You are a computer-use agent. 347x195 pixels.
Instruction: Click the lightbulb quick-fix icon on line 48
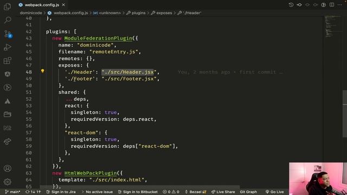tap(42, 71)
